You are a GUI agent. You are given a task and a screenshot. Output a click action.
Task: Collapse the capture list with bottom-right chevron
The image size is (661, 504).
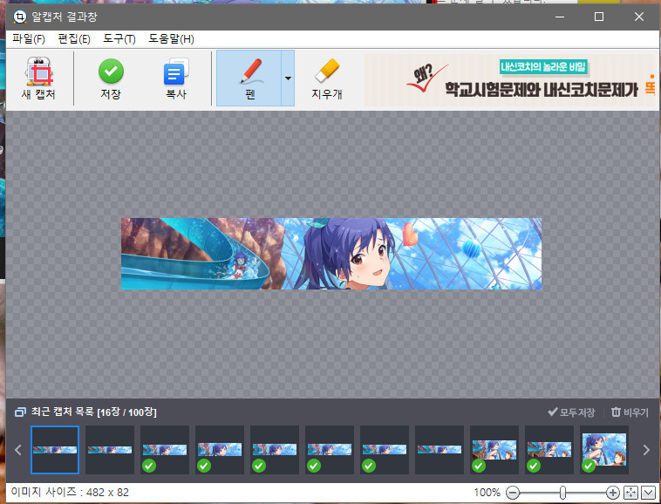point(648,493)
